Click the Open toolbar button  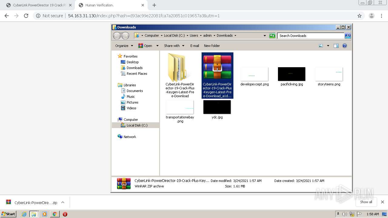tap(145, 46)
